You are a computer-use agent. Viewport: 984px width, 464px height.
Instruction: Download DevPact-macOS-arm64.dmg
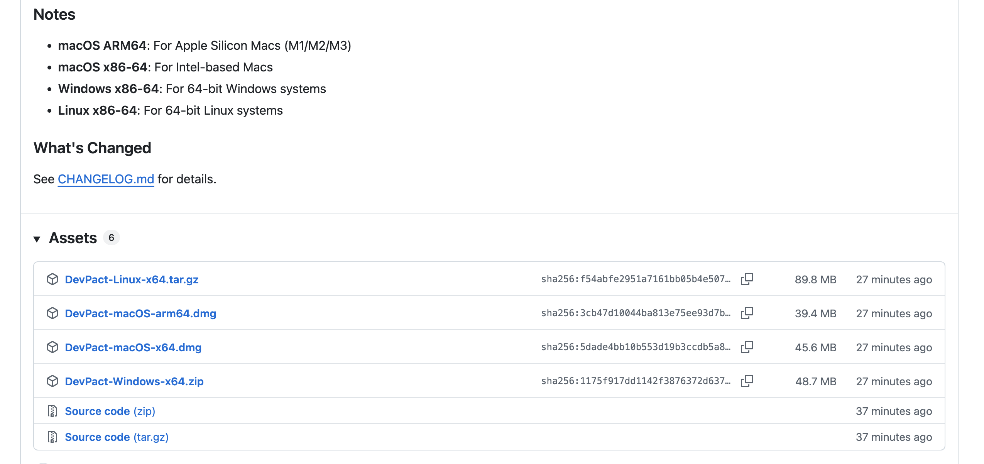140,313
